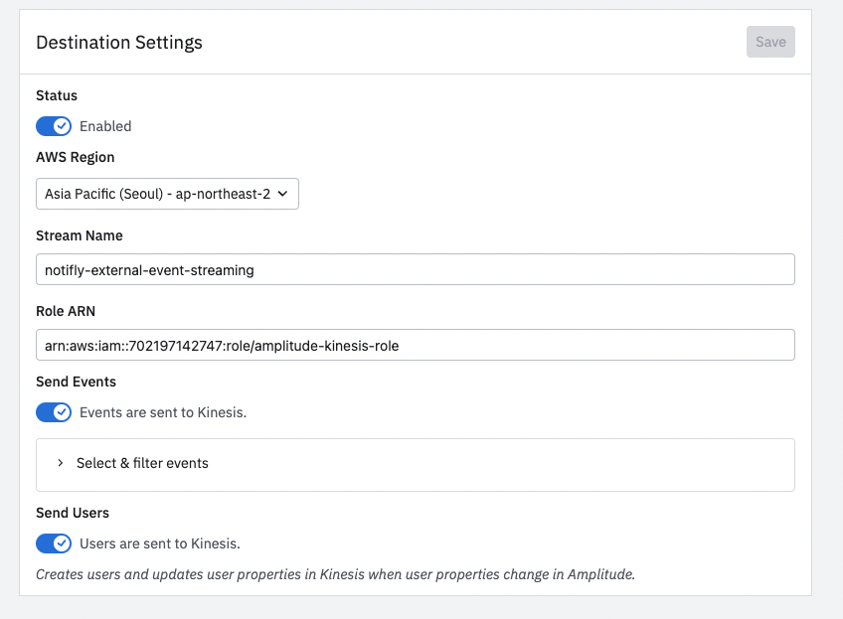
Task: Toggle off 'Users are sent to Kinesis'
Action: 54,543
